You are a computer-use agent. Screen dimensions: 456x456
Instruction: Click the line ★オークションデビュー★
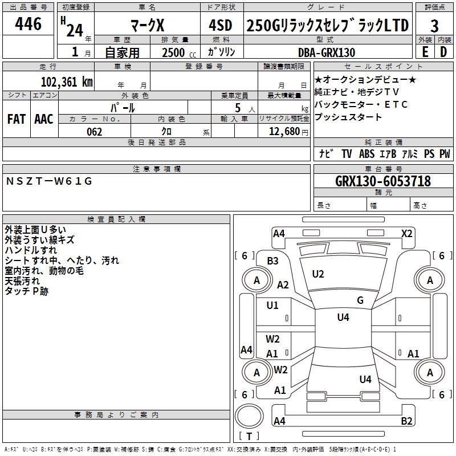[365, 79]
